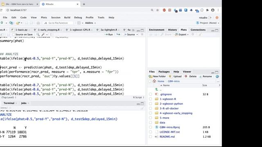Screen dimensions: 262x147
Task: Click the code tools wand icon
Action: pos(43,34)
